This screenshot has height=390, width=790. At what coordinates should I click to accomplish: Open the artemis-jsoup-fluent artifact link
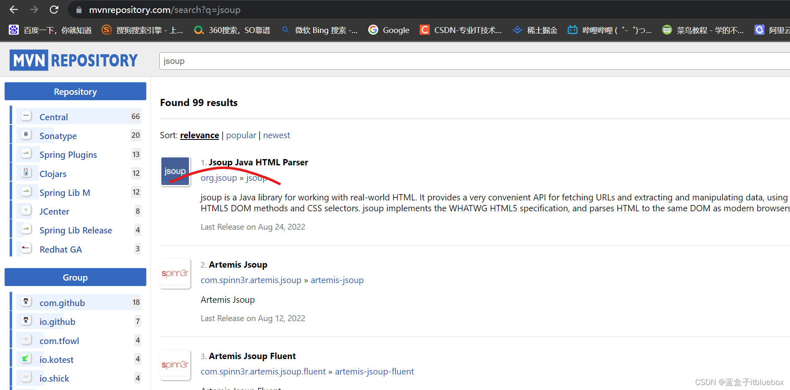[x=375, y=372]
